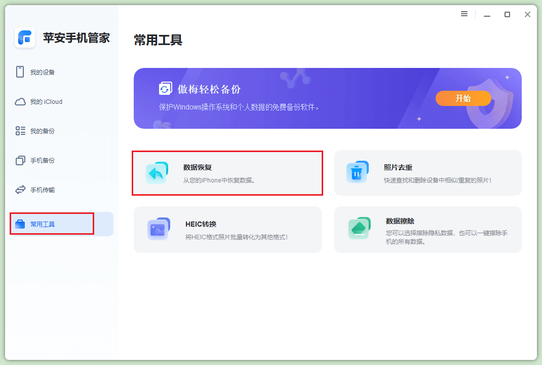542x365 pixels.
Task: Click the purple backup promotion banner
Action: coord(327,98)
